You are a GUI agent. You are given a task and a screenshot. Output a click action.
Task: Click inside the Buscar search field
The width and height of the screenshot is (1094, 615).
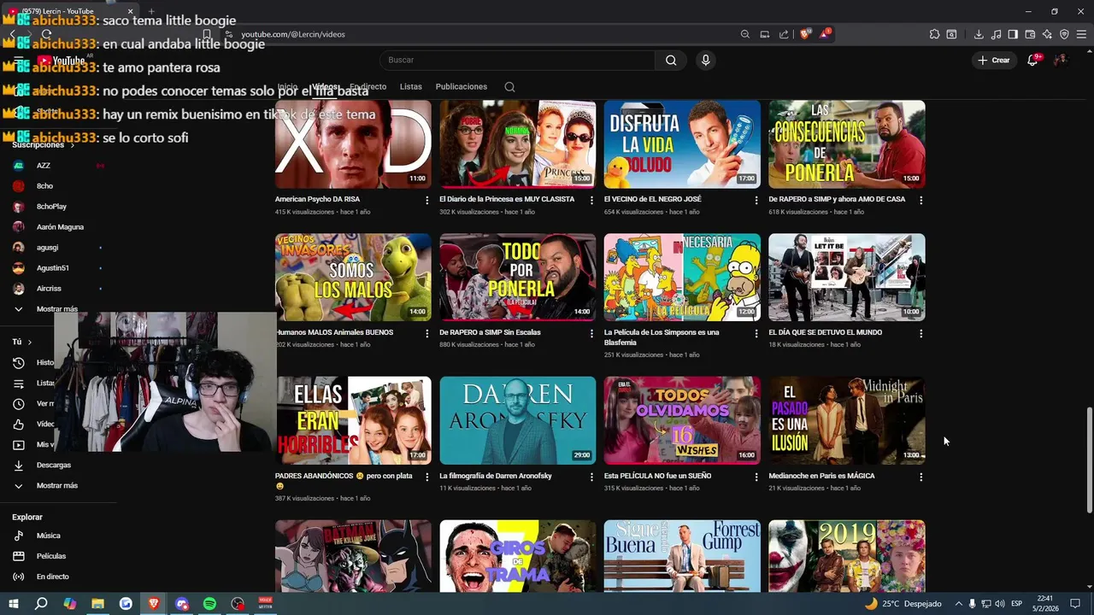click(x=517, y=60)
